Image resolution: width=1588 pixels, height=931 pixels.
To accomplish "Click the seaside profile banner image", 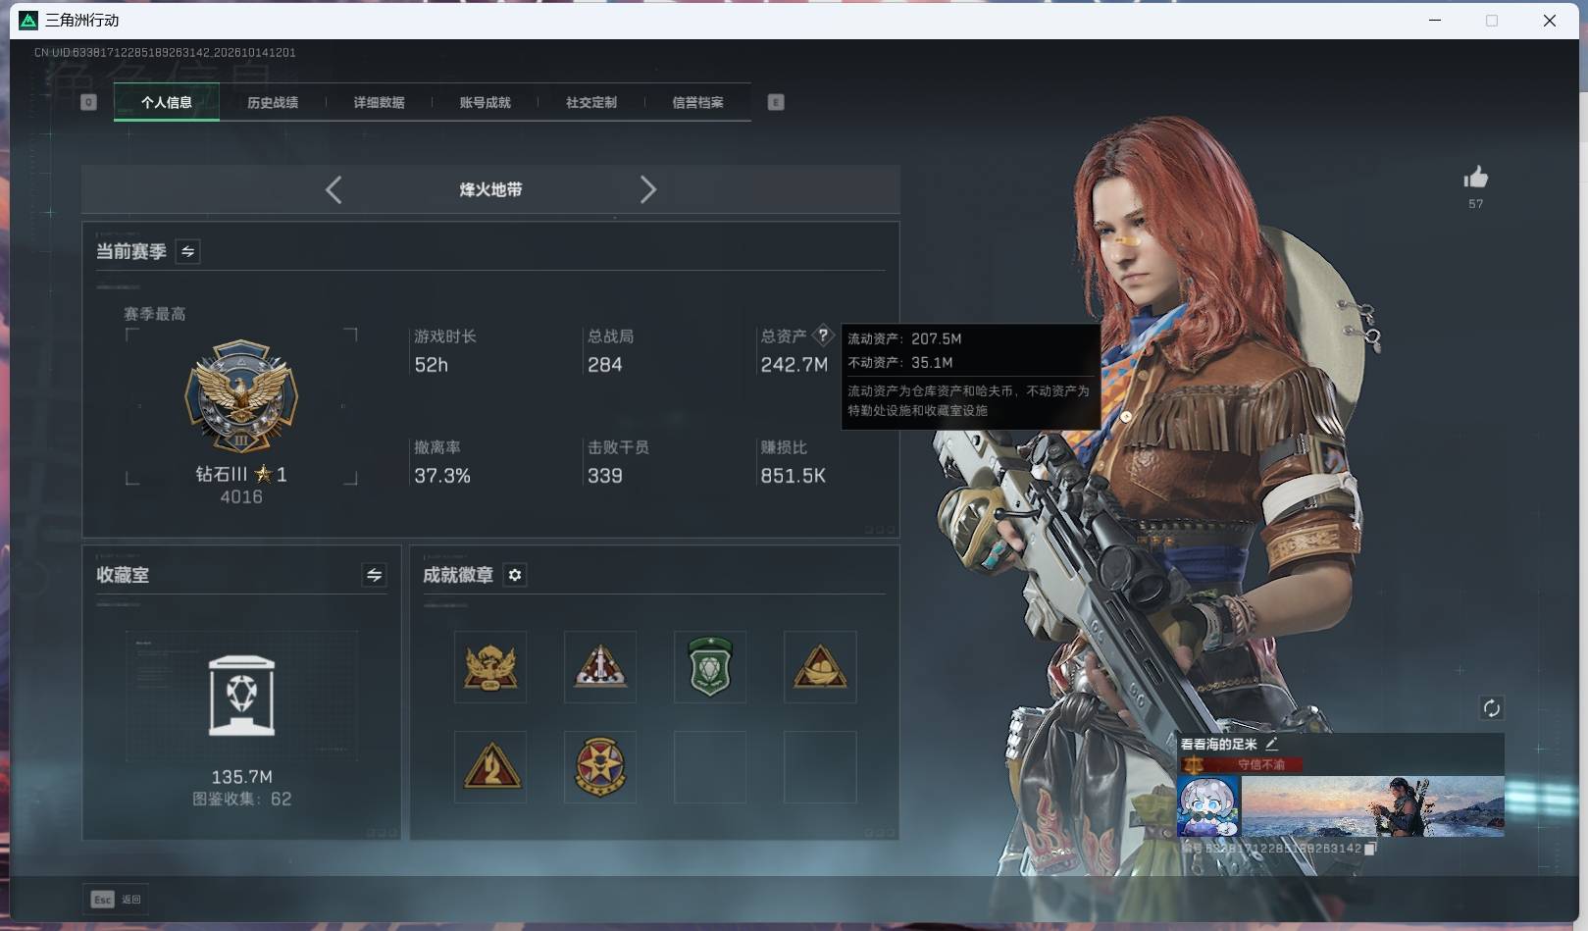I will click(x=1372, y=806).
